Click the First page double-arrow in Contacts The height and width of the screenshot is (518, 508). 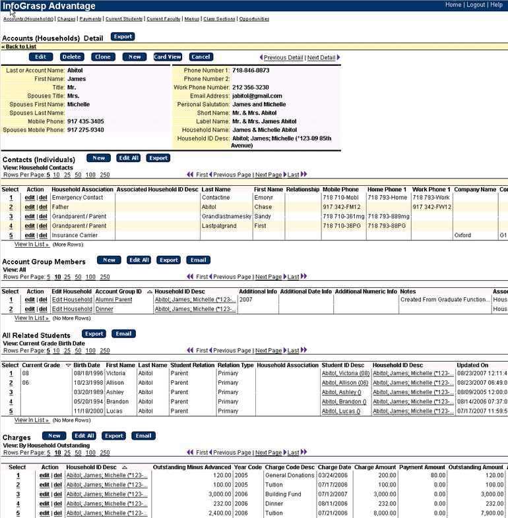pos(190,174)
